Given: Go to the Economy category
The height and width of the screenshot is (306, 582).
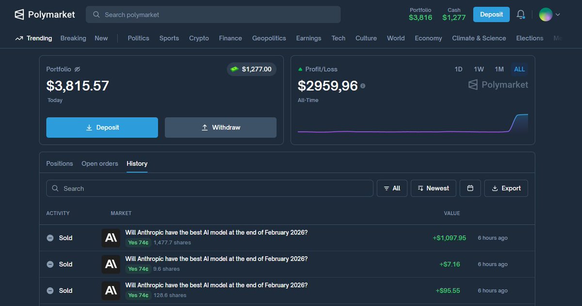Looking at the screenshot, I should 428,38.
